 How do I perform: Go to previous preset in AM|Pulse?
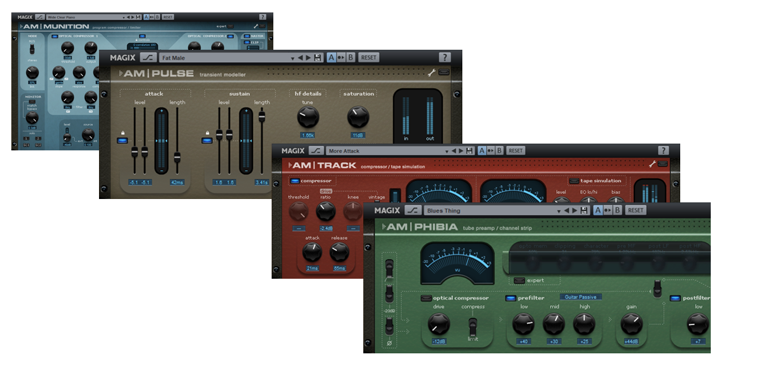(x=300, y=58)
